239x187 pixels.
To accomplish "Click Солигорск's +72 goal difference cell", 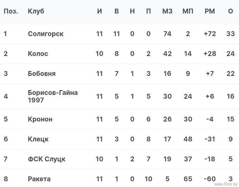I will tap(210, 34).
